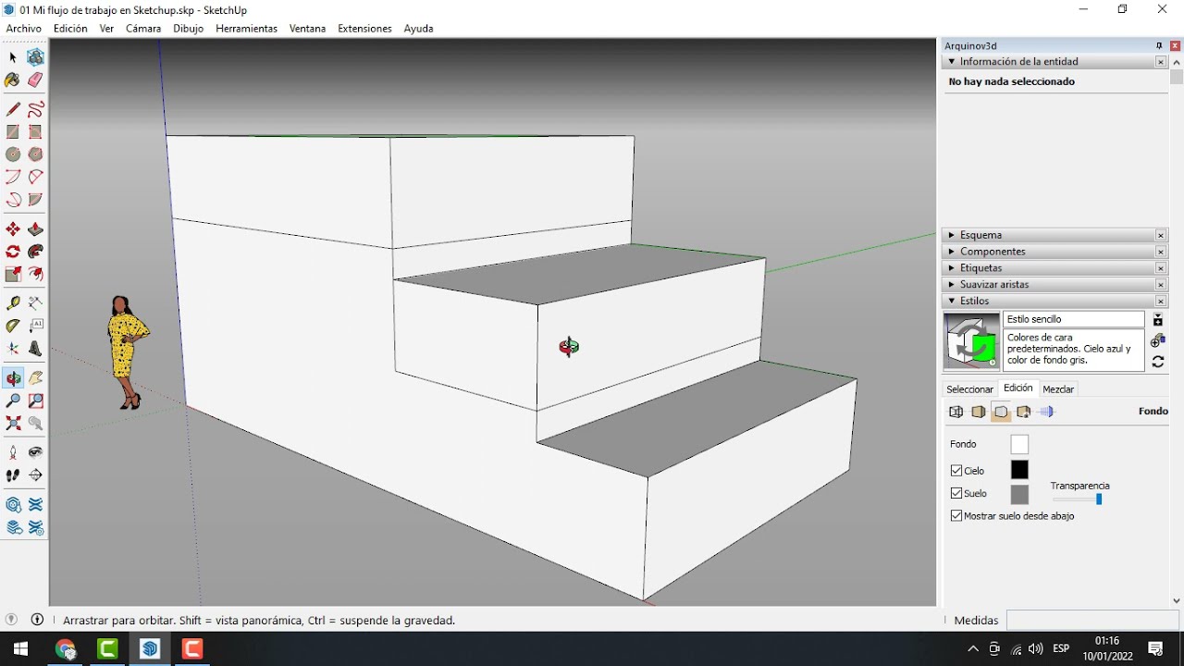Select the Scale tool
Image resolution: width=1184 pixels, height=666 pixels.
(13, 274)
